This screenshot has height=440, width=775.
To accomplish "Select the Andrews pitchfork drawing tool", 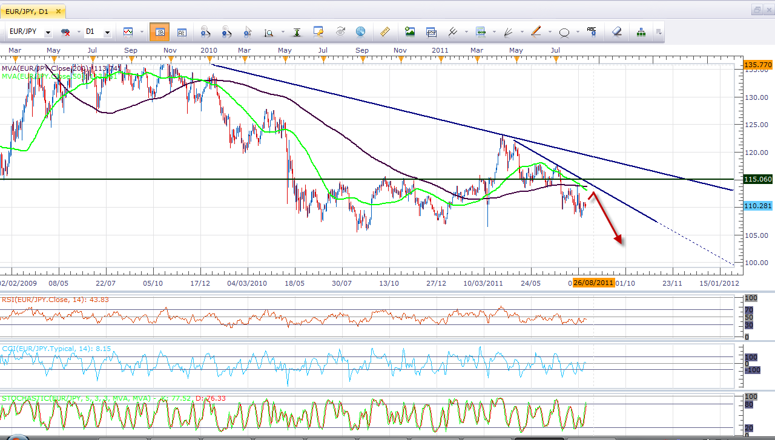I will coord(452,31).
